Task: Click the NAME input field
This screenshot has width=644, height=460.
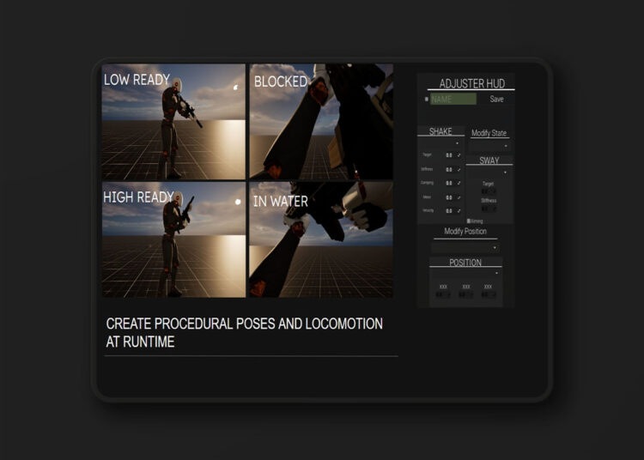Action: [453, 100]
